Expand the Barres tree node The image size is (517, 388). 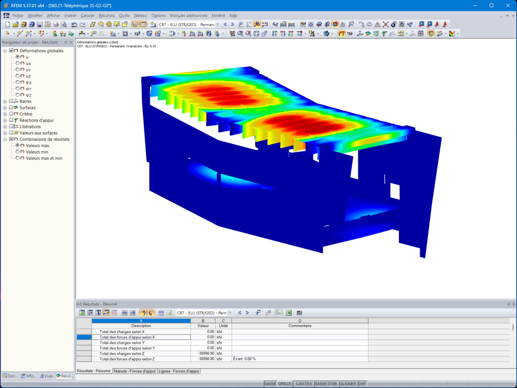(5, 101)
